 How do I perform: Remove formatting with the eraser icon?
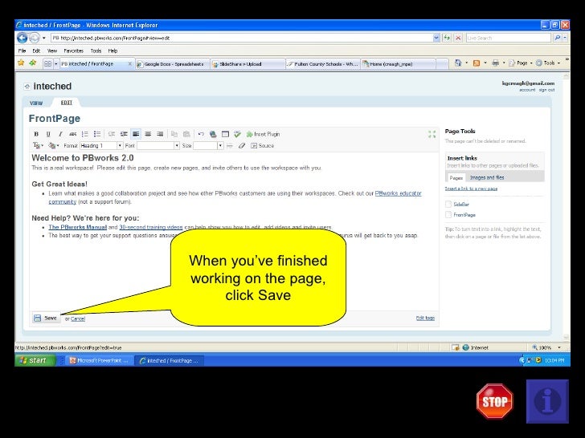click(242, 146)
